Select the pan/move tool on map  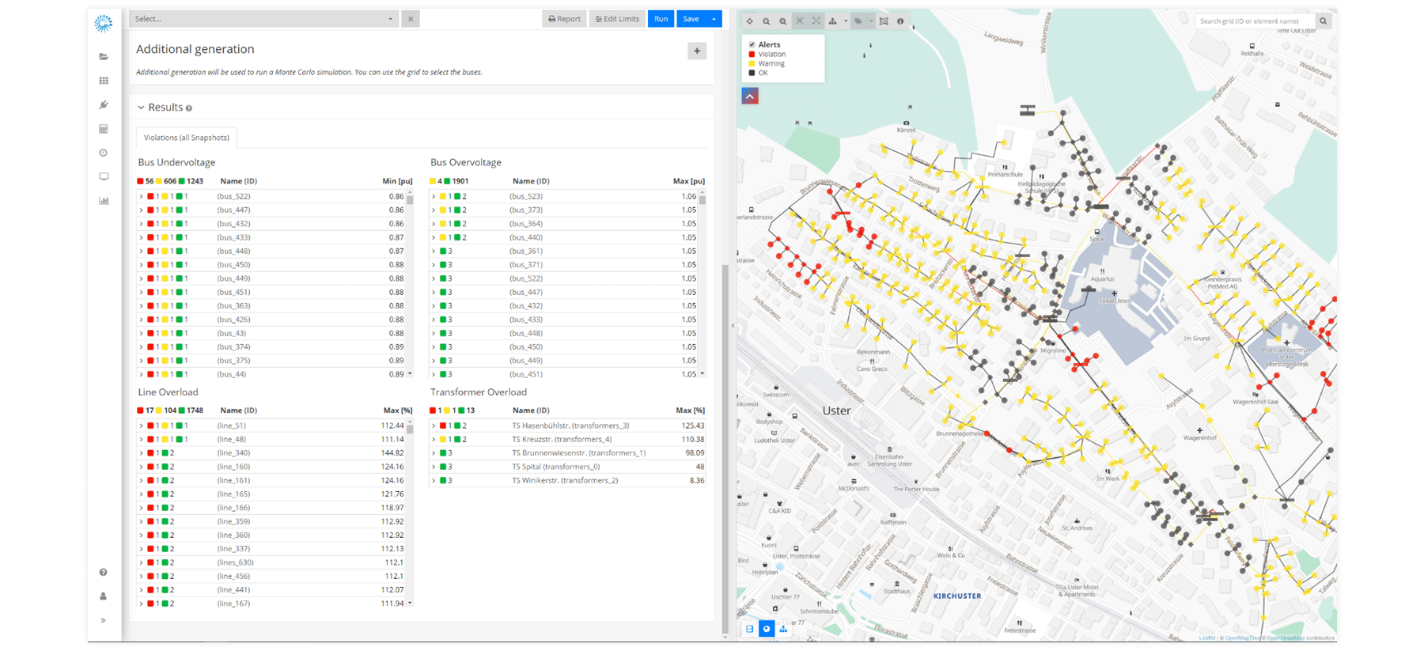(x=749, y=21)
